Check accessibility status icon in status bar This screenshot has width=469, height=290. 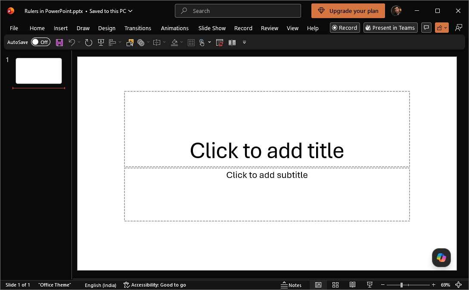point(127,285)
